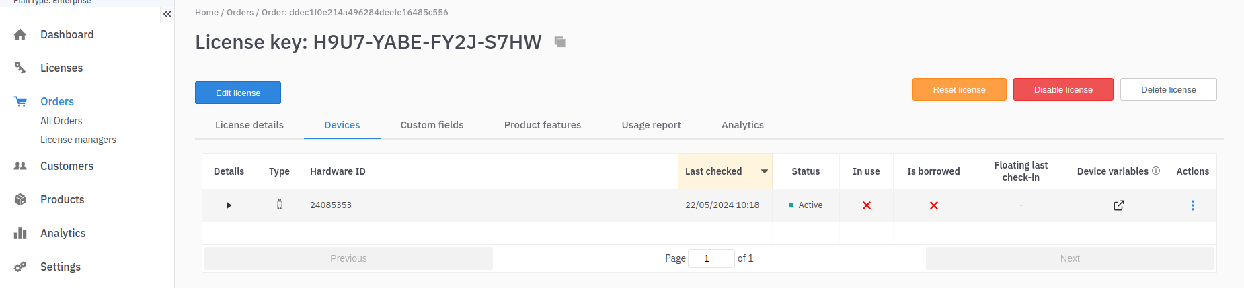Click the Device variables info icon

click(1156, 171)
